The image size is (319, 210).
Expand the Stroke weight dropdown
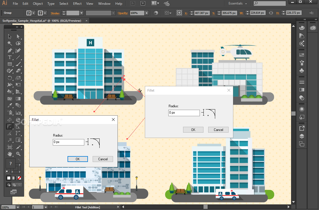[81, 13]
